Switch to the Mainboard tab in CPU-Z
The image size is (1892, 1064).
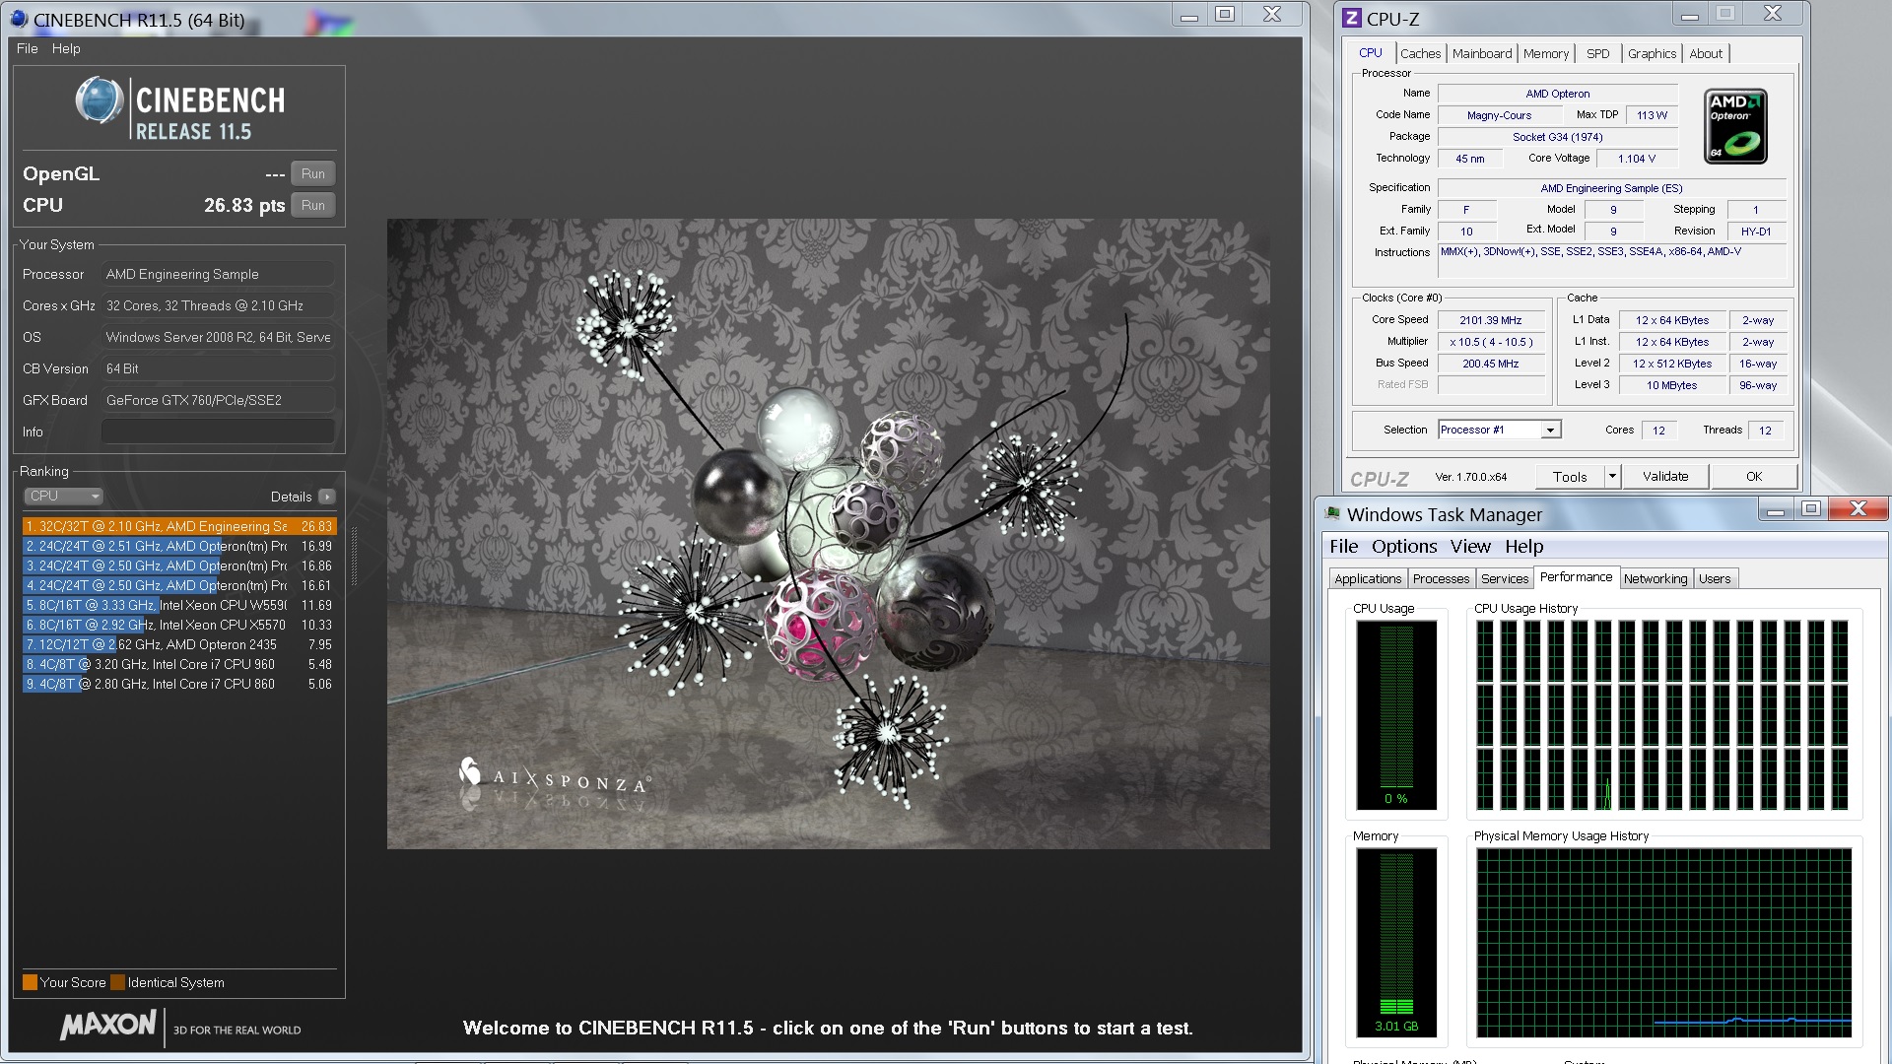[x=1481, y=53]
